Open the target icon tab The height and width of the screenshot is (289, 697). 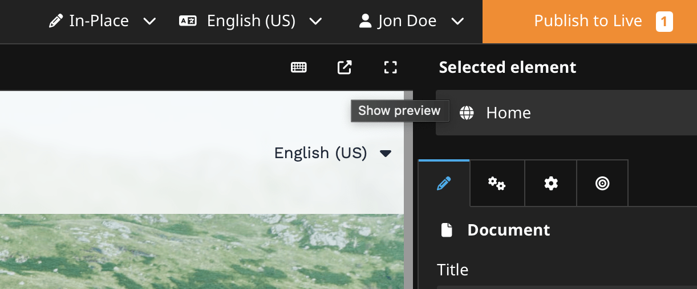point(602,183)
